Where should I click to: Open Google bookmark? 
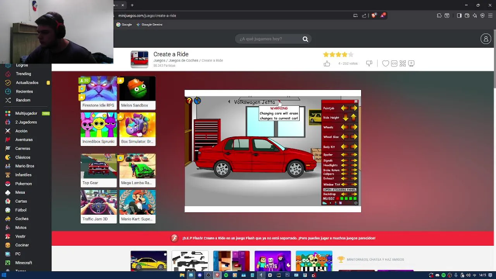click(x=124, y=24)
